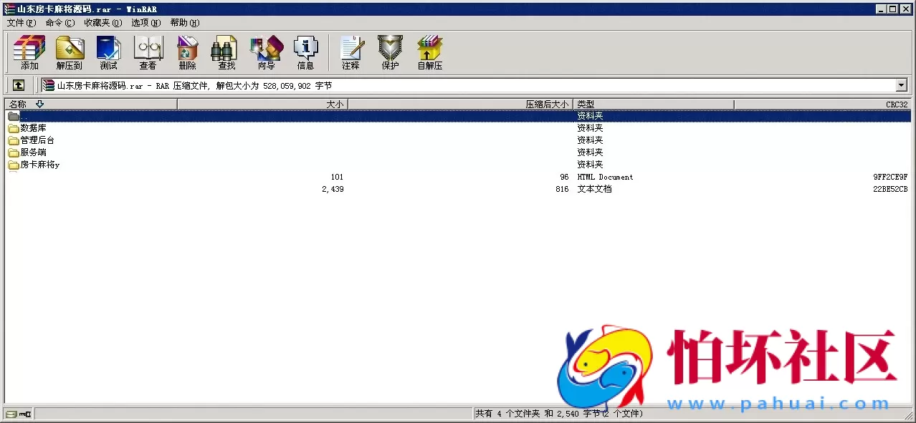The width and height of the screenshot is (916, 423).
Task: Sort files by 大小 column header
Action: [333, 103]
